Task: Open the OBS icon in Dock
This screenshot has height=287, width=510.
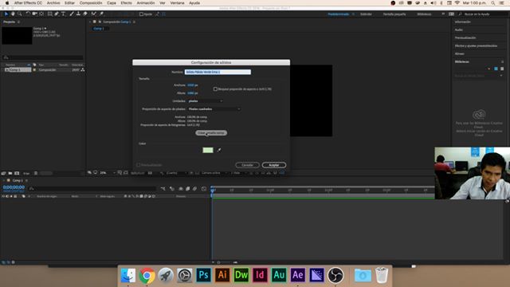Action: coord(335,275)
